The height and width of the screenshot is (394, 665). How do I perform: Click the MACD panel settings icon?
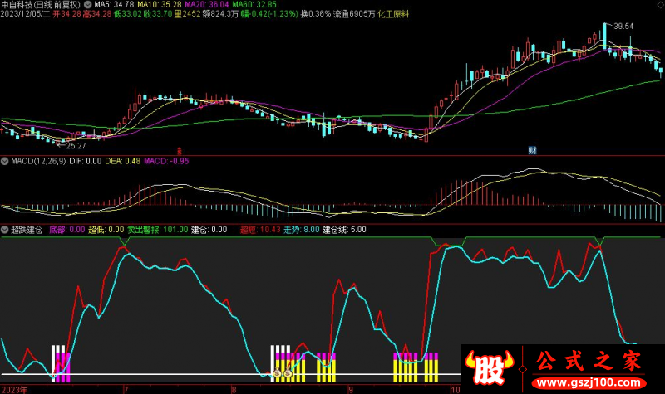click(5, 161)
